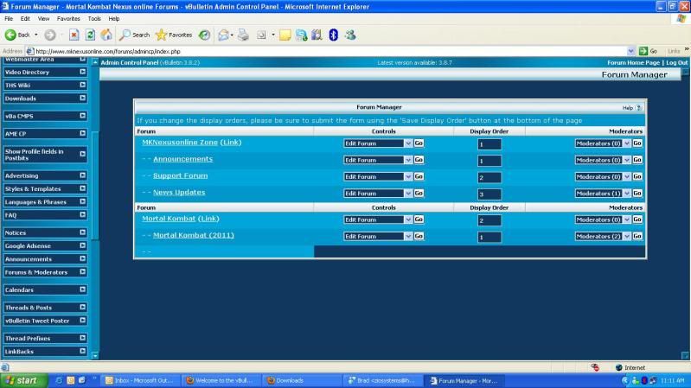Open the Mortal Kombat (2011) forum link
Viewport: 691px width, 388px height.
point(194,235)
